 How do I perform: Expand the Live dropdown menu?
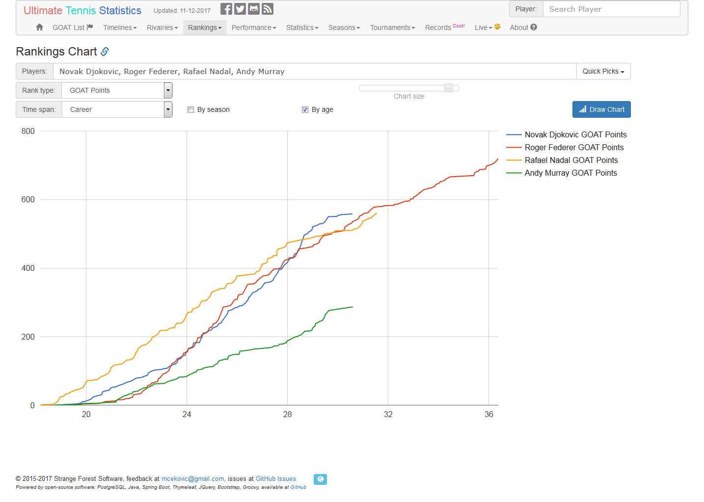487,27
